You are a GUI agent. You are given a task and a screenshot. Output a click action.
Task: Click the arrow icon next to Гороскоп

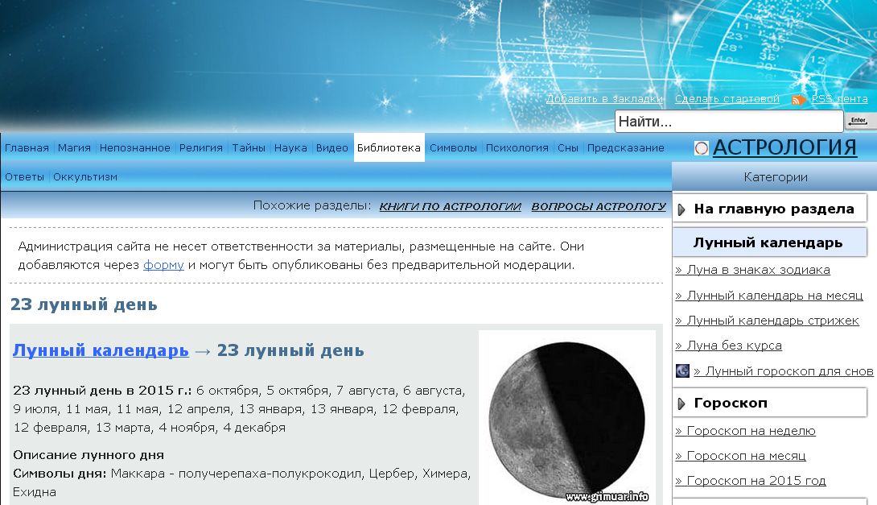[681, 404]
